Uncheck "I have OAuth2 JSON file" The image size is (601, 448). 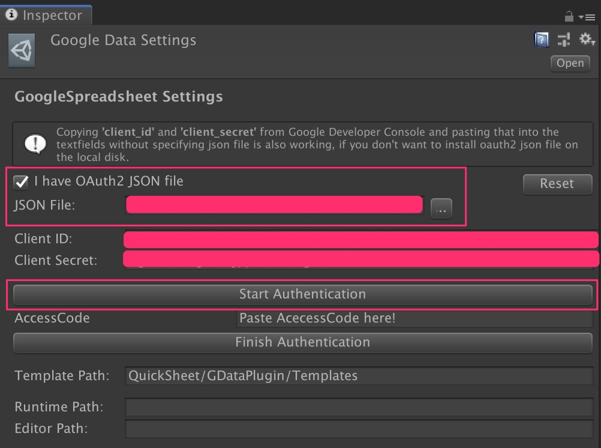[x=22, y=181]
